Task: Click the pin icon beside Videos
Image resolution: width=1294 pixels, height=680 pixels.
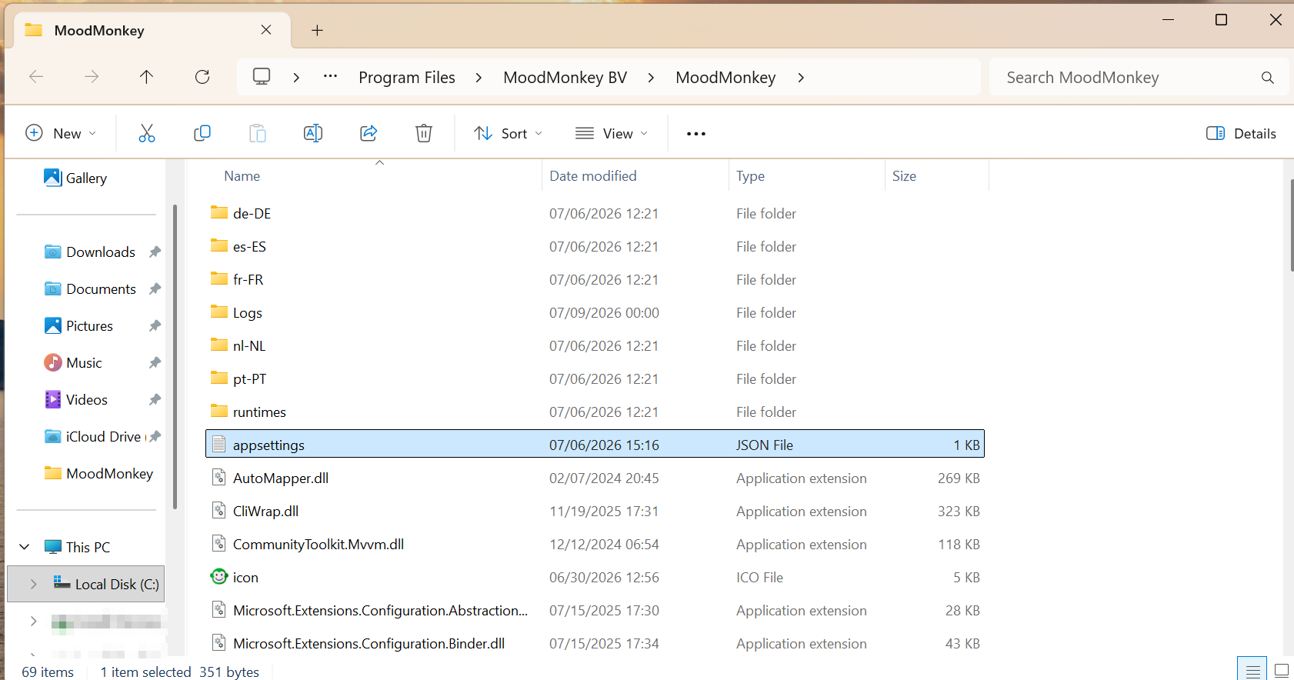Action: [x=155, y=399]
